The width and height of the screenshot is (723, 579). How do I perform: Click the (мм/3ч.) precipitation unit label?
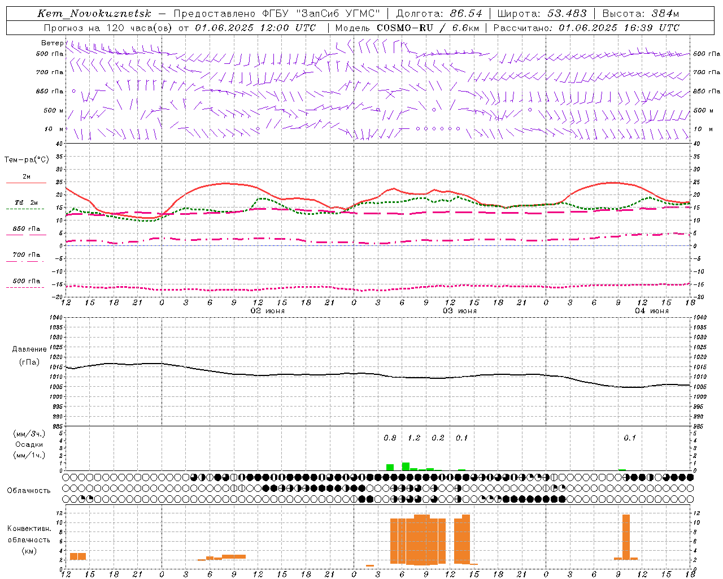[29, 434]
